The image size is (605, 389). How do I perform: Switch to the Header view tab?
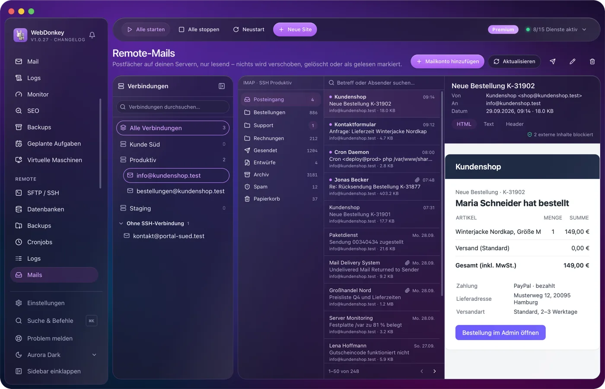[515, 124]
